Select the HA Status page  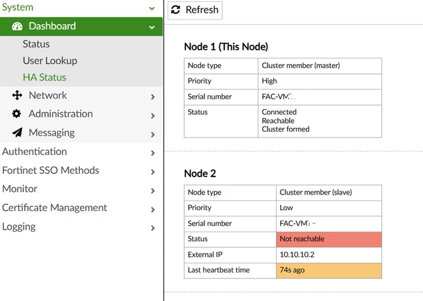click(x=44, y=77)
